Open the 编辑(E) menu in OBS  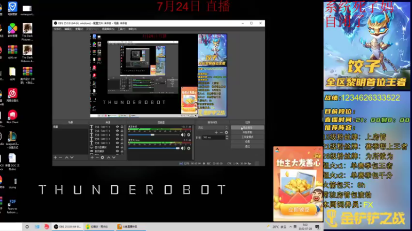(68, 29)
